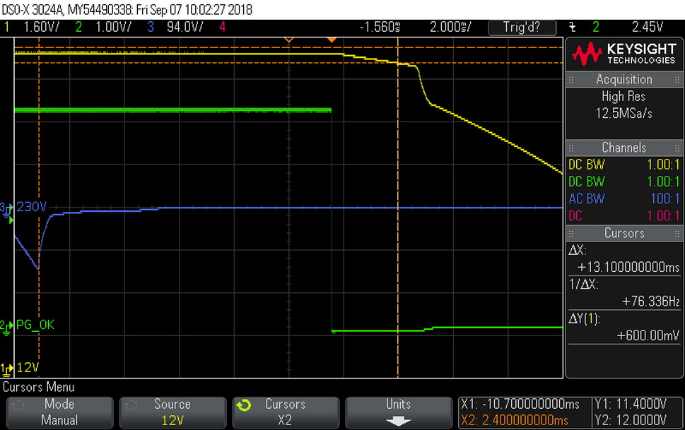685x430 pixels.
Task: Select channel 1 scale 1.60V/ in status bar
Action: [42, 27]
